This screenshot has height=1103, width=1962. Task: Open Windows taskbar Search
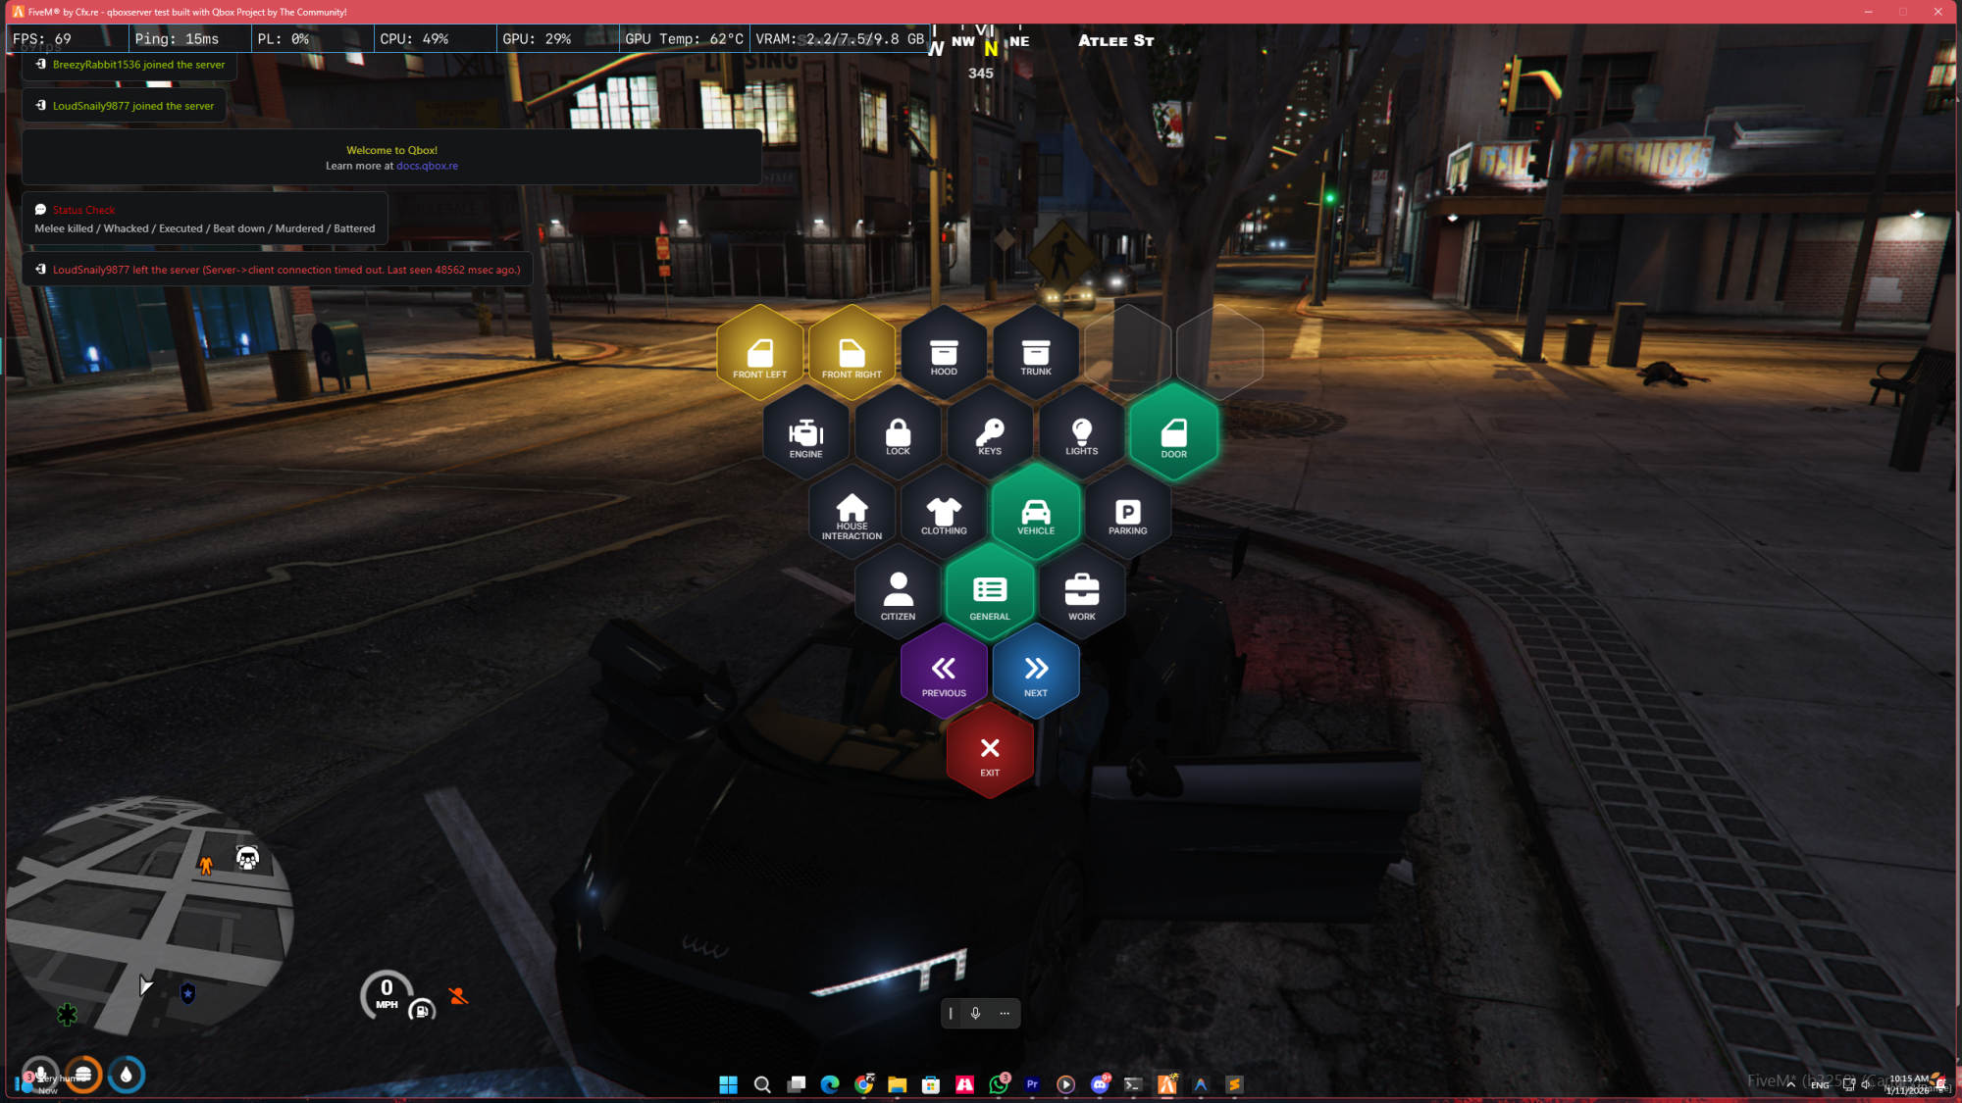click(762, 1084)
